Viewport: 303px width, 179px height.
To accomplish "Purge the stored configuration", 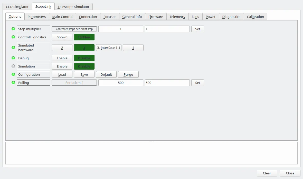I will [x=128, y=74].
